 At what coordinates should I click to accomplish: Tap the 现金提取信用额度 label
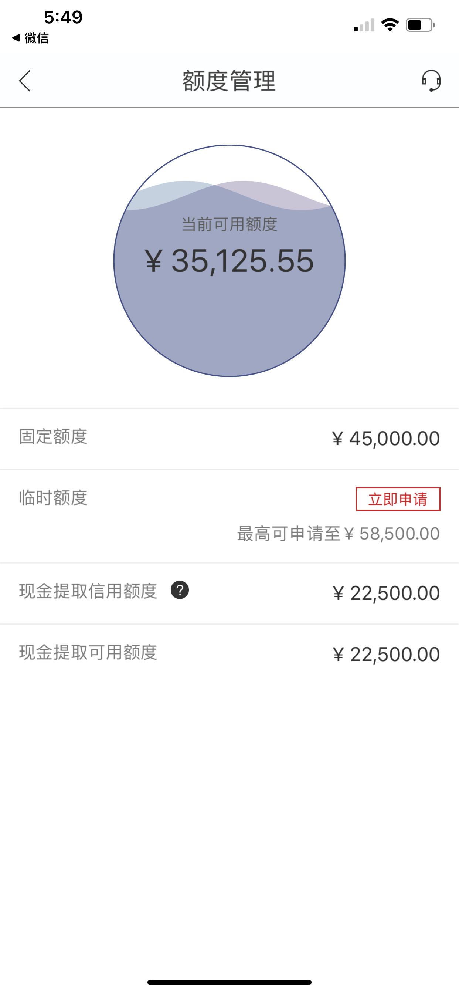[x=88, y=591]
